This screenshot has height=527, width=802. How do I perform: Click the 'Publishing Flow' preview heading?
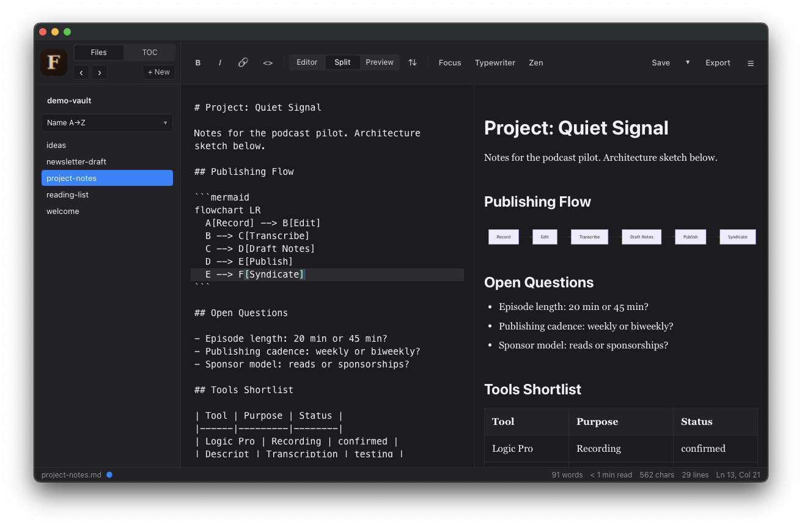[537, 202]
